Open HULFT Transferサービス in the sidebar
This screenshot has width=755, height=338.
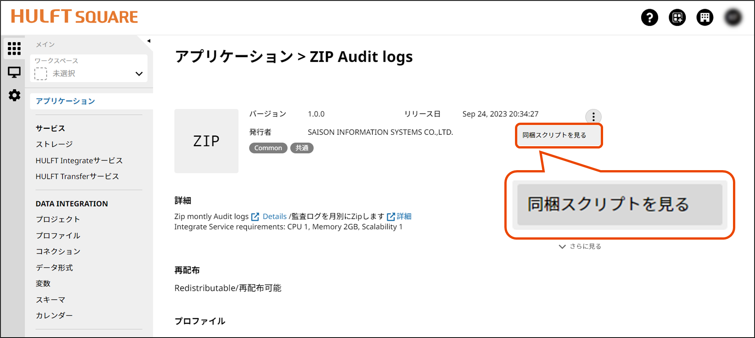[x=77, y=177]
